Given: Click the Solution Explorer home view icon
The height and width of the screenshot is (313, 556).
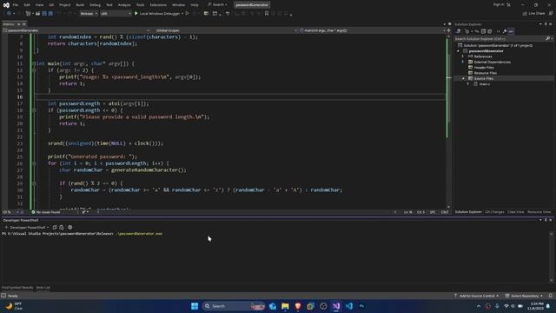Looking at the screenshot, I should [x=458, y=31].
